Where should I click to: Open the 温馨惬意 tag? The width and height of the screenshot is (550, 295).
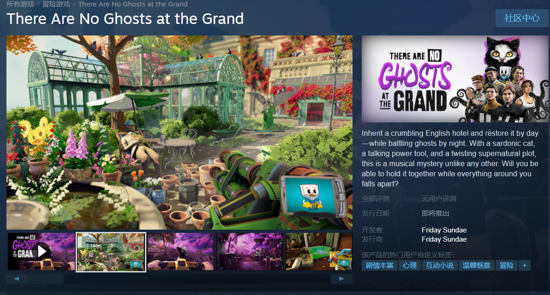coord(476,265)
